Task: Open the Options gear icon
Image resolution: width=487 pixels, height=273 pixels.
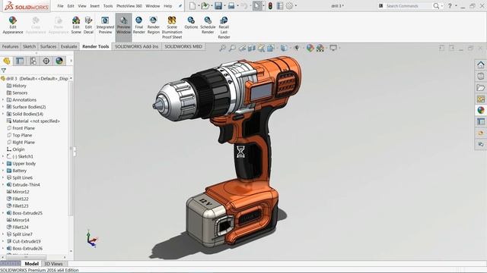Action: pyautogui.click(x=289, y=5)
